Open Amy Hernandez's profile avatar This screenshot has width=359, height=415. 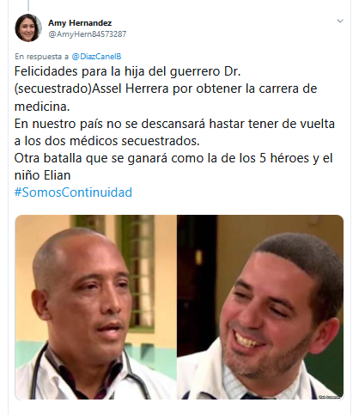click(28, 27)
